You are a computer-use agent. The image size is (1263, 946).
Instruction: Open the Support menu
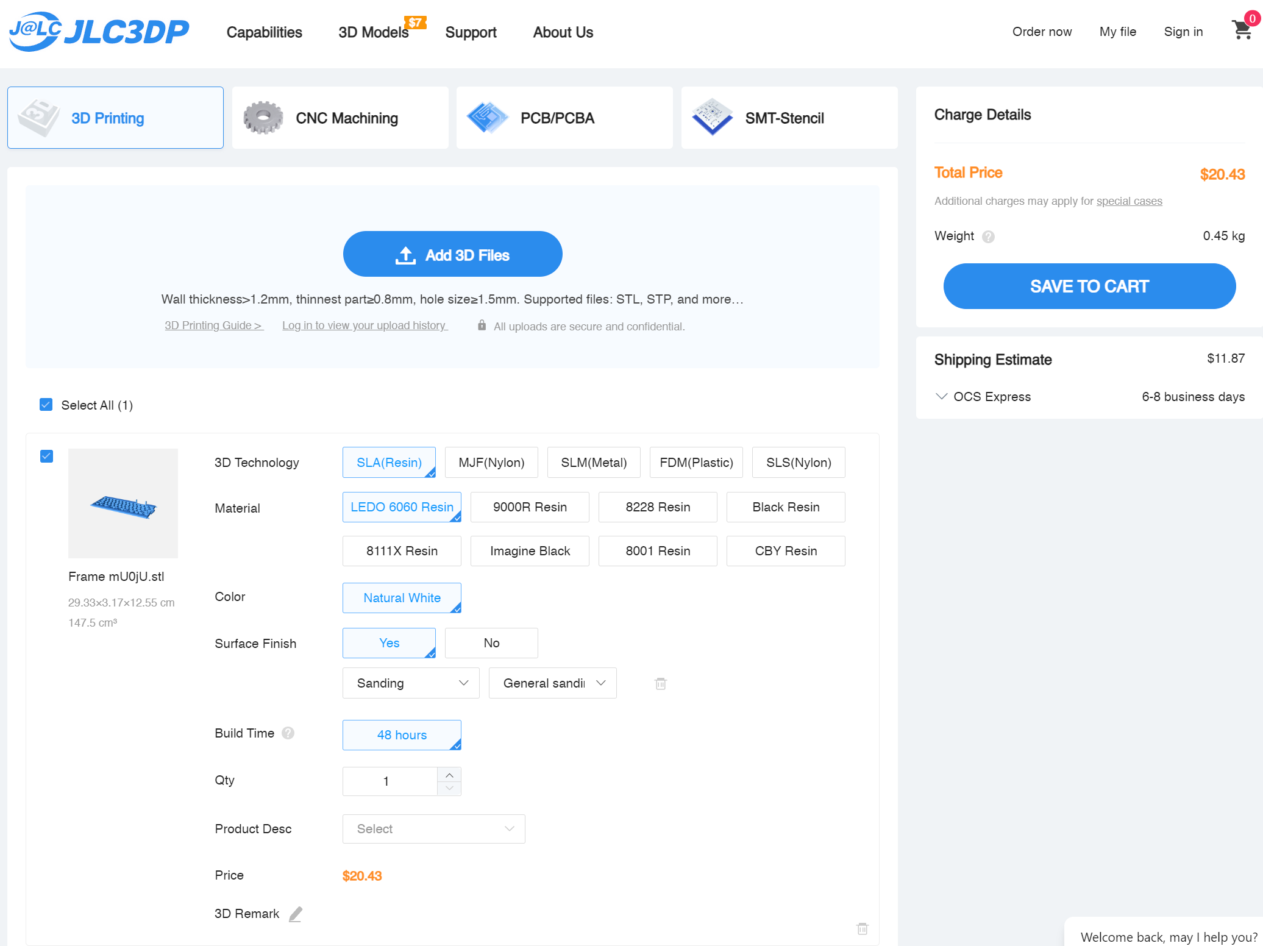(471, 32)
